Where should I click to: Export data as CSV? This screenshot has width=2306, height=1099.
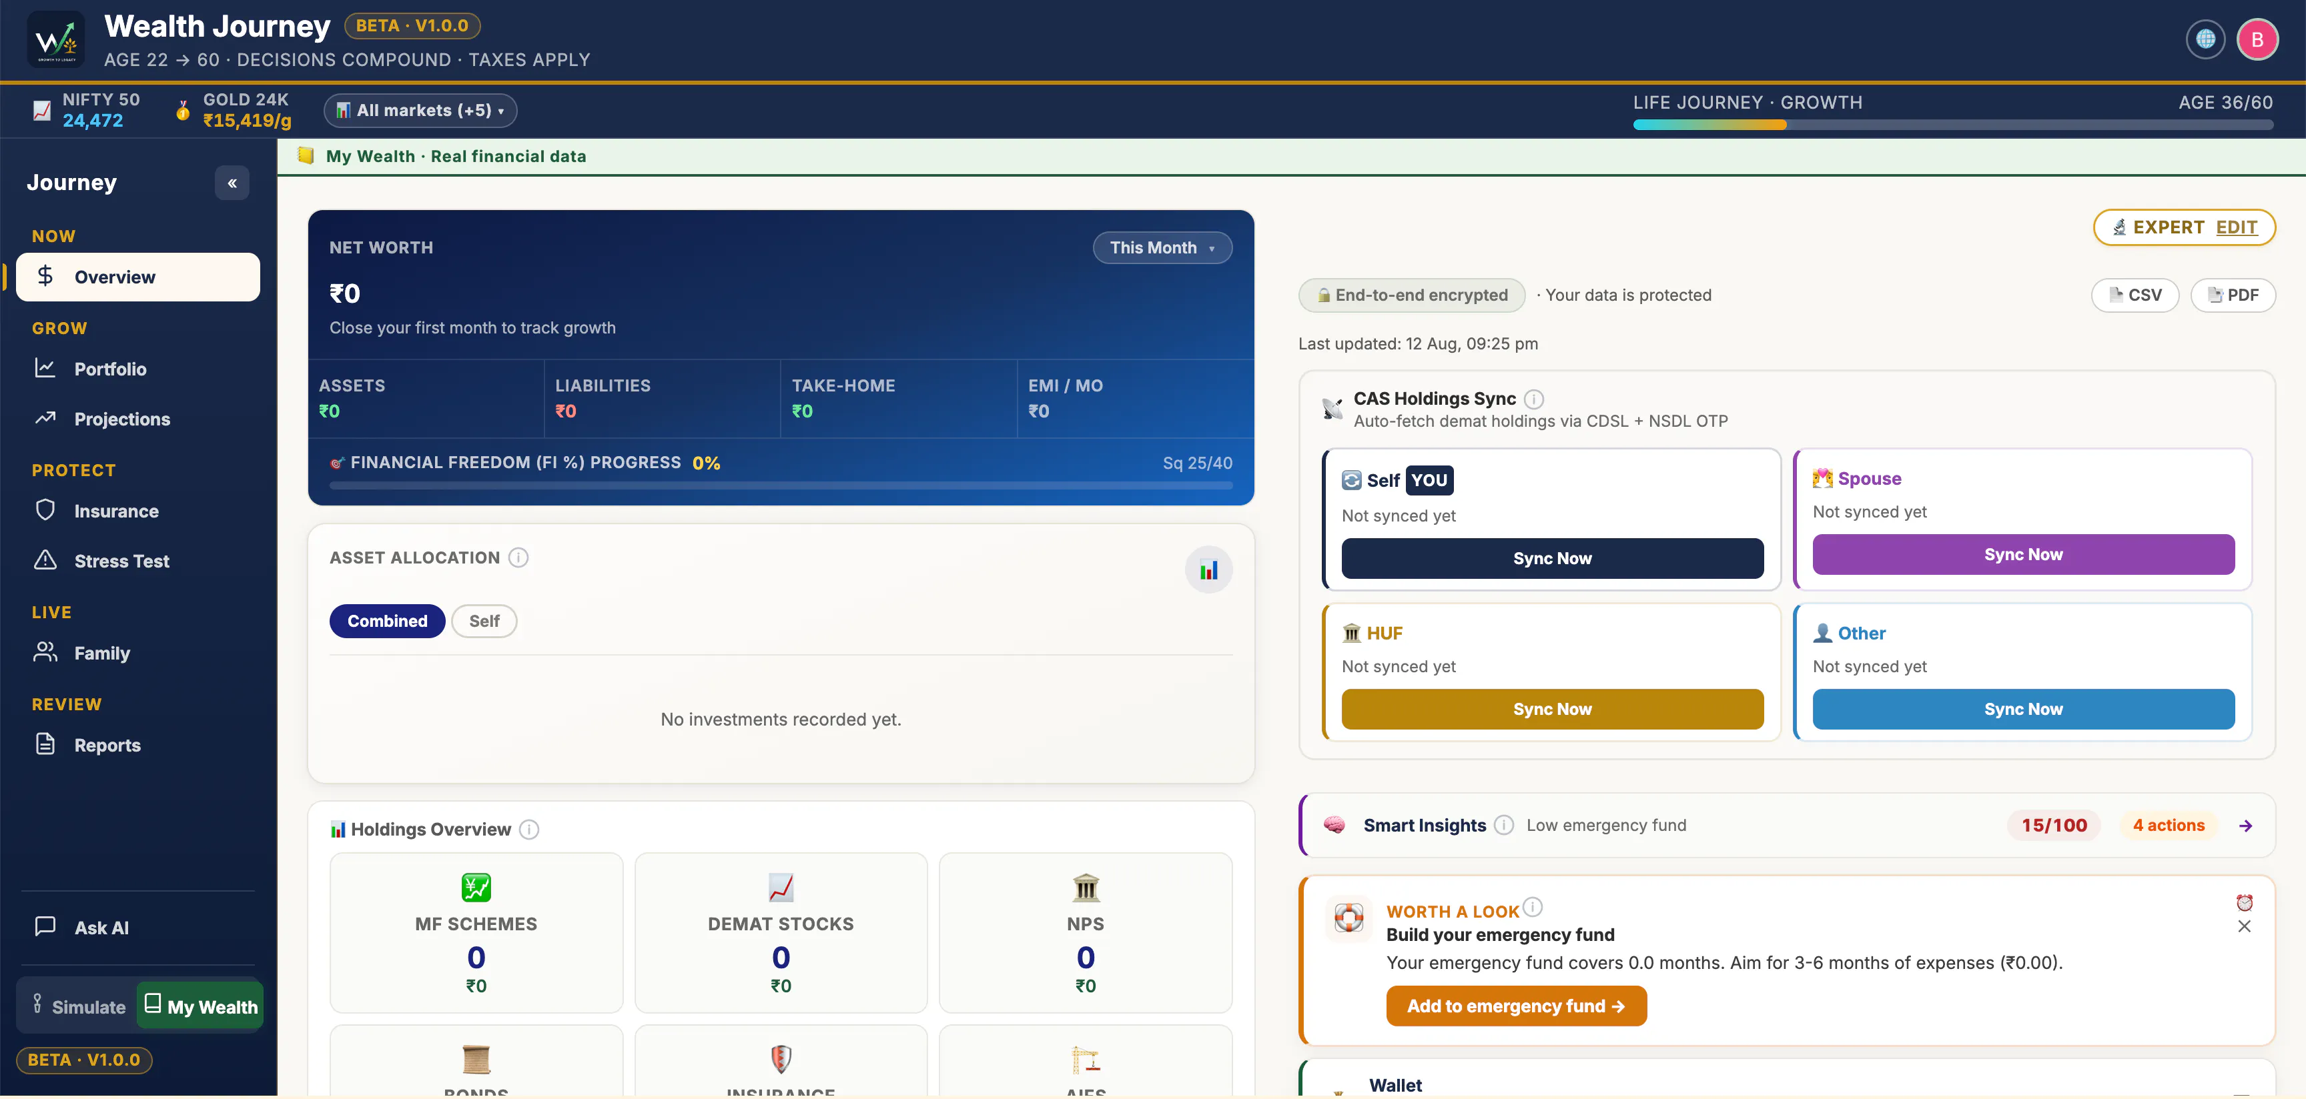pyautogui.click(x=2135, y=295)
